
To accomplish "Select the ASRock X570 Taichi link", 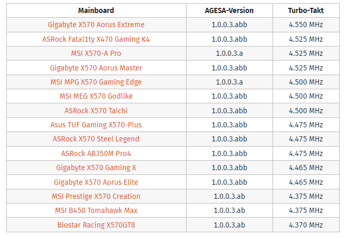I will point(96,111).
